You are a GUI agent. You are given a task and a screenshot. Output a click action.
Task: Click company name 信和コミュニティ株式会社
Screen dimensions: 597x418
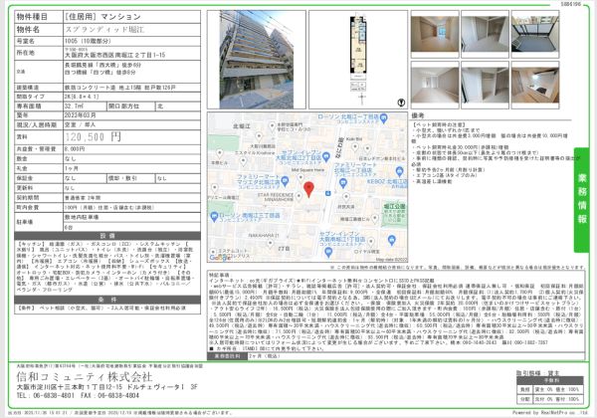(85, 377)
